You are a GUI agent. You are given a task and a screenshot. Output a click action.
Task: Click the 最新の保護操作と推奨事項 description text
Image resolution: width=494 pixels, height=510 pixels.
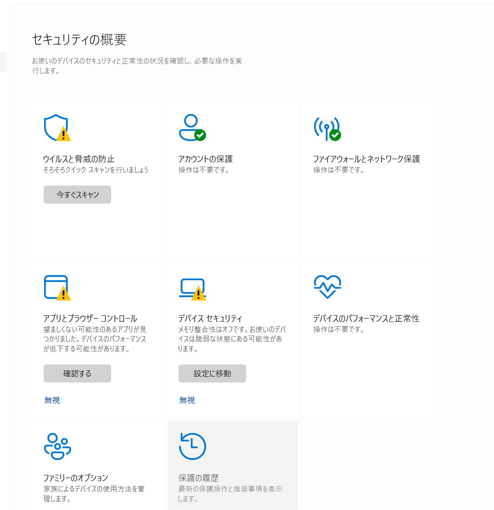(x=230, y=493)
